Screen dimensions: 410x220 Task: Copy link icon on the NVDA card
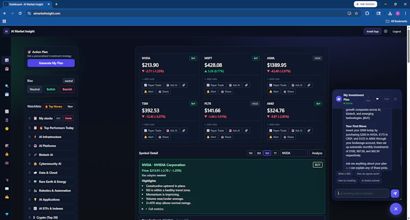tap(184, 85)
